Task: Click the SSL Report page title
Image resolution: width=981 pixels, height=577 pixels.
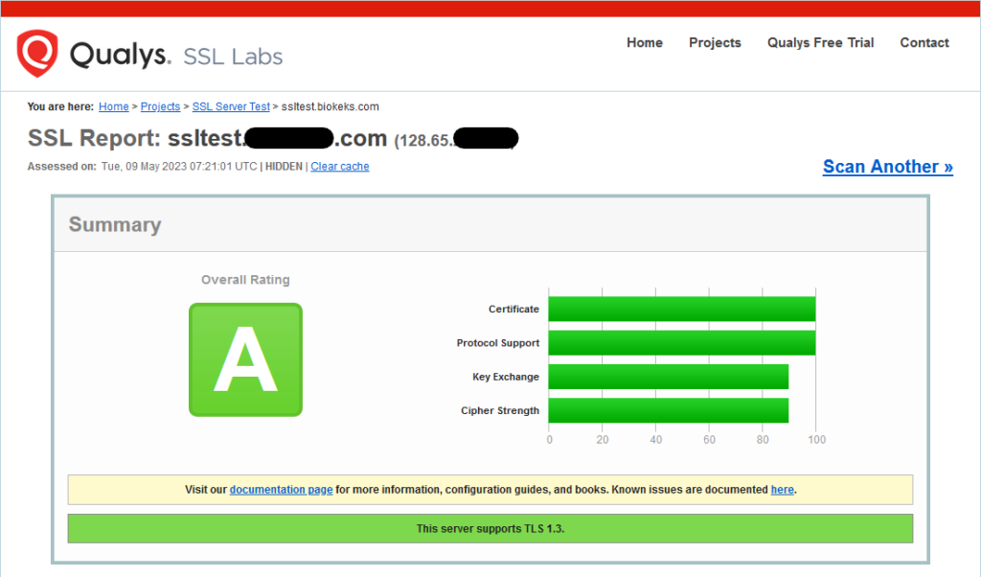Action: coord(207,138)
